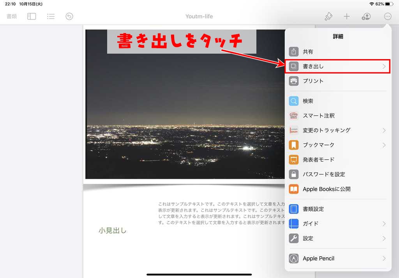Expand the Apple Pencil chevron
Screen dimensions: 399x278
point(384,259)
